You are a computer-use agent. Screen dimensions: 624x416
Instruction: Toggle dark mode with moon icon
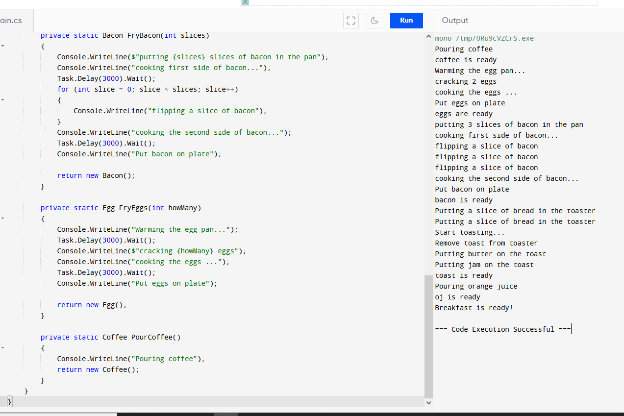[x=374, y=21]
